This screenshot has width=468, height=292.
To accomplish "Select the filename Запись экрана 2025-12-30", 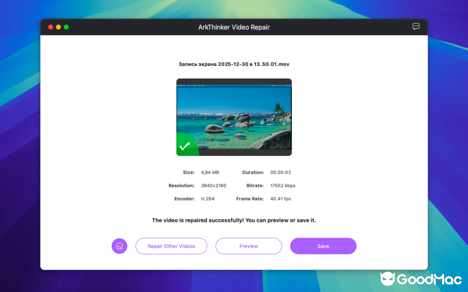I will point(234,64).
